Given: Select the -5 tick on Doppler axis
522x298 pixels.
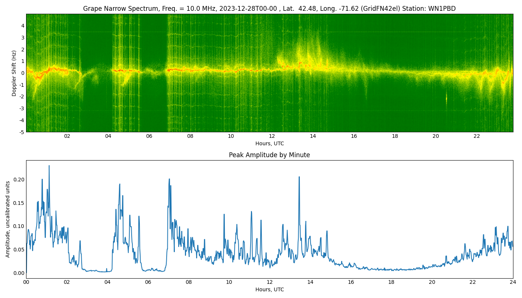Looking at the screenshot, I should (x=22, y=132).
